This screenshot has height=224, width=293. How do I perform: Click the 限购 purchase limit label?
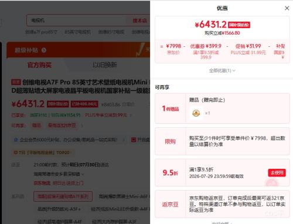click(170, 141)
